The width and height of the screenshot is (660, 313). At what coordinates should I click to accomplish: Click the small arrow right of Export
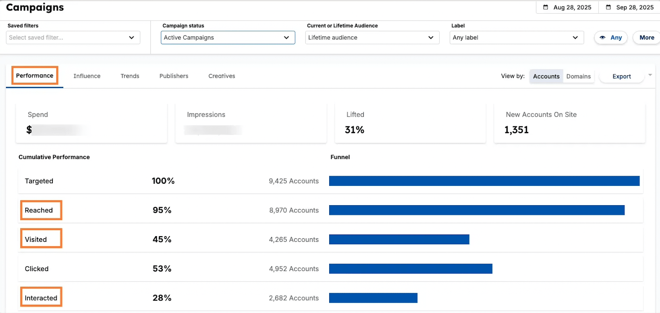tap(650, 75)
